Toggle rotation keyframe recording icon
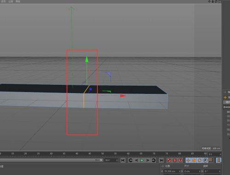 click(x=200, y=160)
